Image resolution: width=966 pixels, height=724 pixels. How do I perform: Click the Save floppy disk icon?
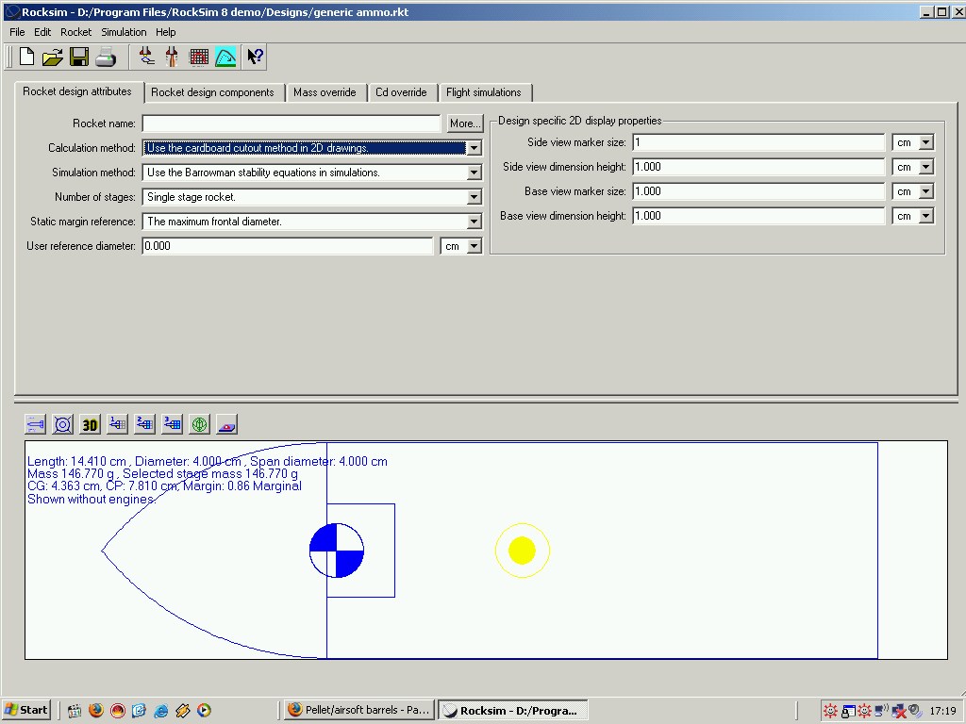[x=79, y=57]
